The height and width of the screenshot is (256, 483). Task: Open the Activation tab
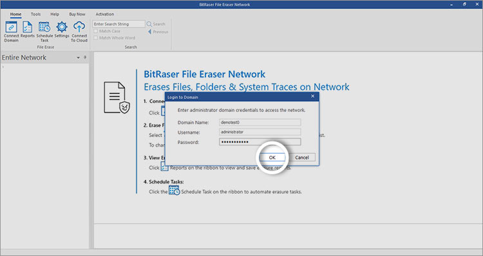pos(105,14)
